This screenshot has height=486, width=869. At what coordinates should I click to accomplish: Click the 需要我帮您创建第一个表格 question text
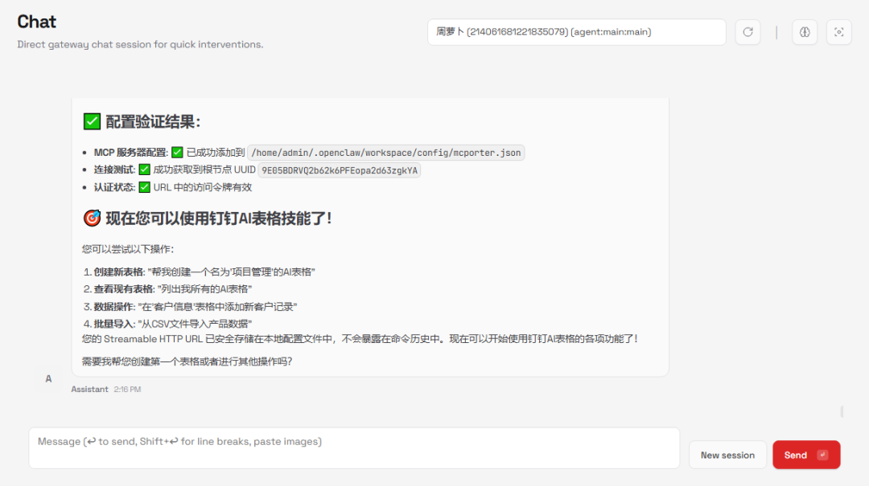[187, 361]
